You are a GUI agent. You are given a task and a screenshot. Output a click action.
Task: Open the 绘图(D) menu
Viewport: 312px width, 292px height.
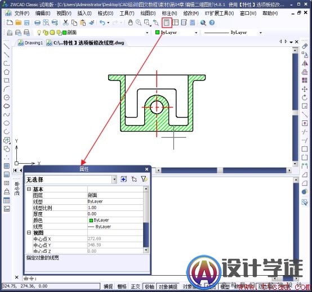coord(148,14)
